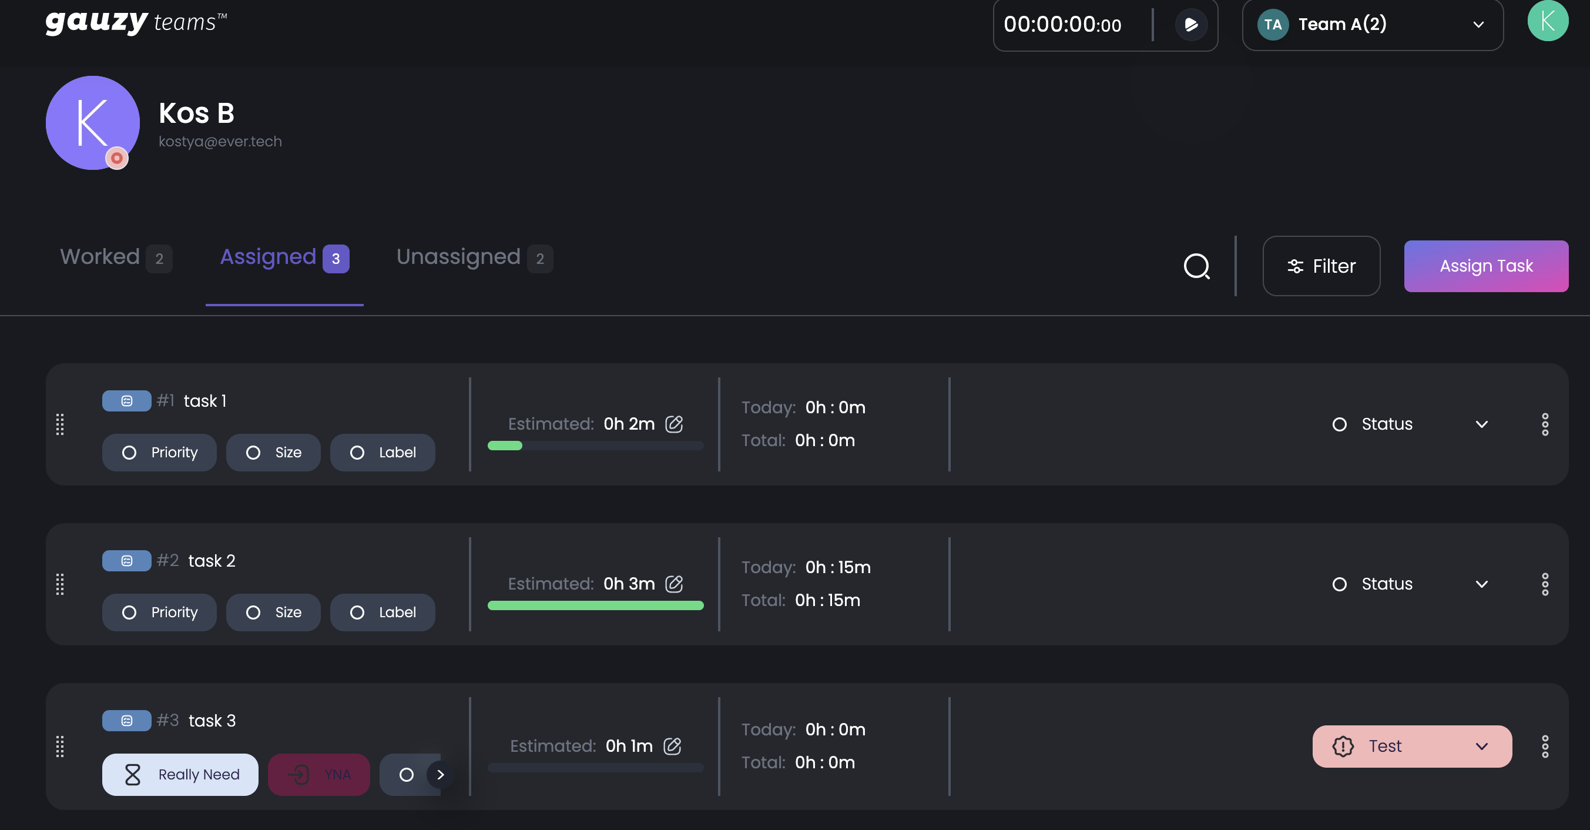This screenshot has width=1590, height=830.
Task: Start the timer with the play button
Action: pos(1190,25)
